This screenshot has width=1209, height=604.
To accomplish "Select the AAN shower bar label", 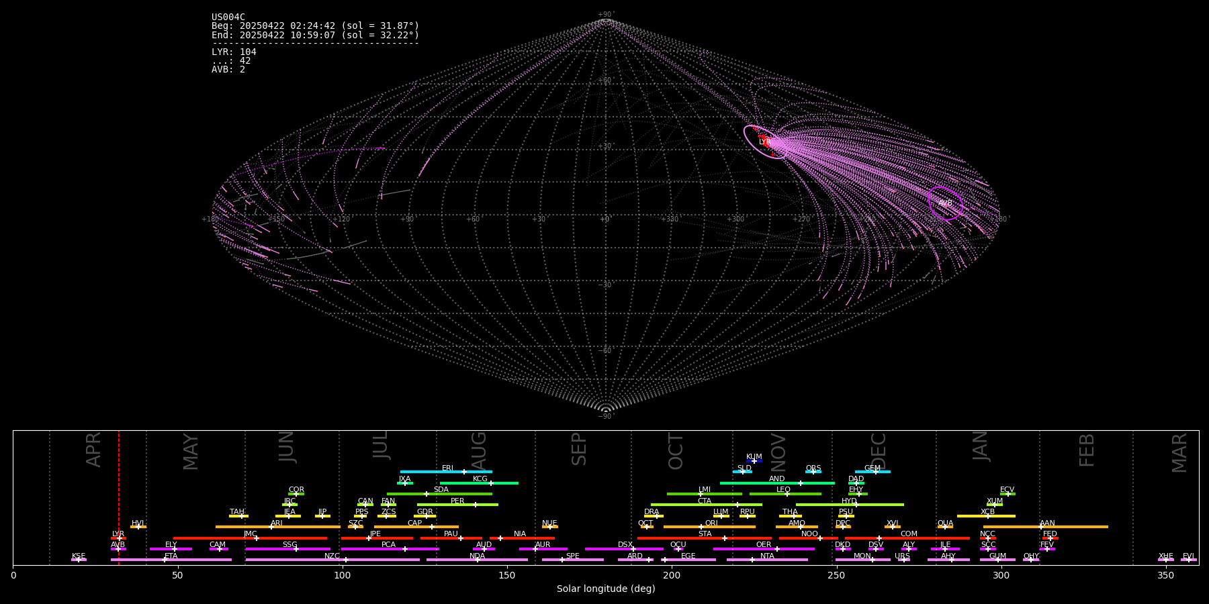I will (x=1047, y=523).
